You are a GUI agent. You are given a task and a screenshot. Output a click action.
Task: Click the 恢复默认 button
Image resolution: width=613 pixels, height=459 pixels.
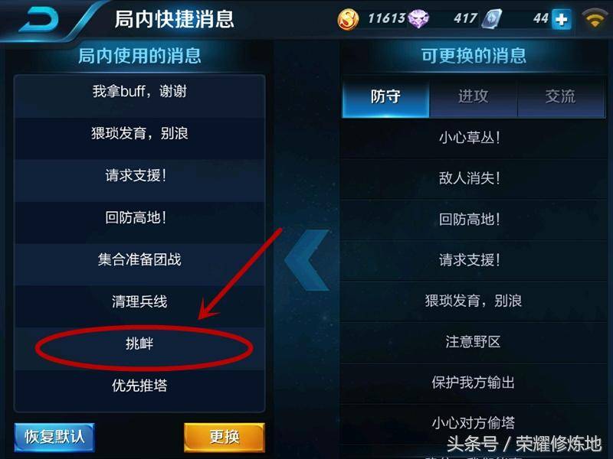tap(54, 437)
